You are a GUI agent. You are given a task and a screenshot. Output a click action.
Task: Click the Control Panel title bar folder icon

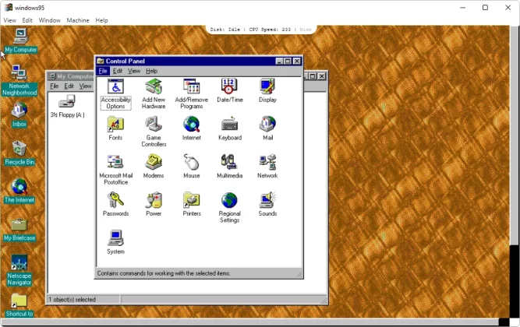point(101,61)
